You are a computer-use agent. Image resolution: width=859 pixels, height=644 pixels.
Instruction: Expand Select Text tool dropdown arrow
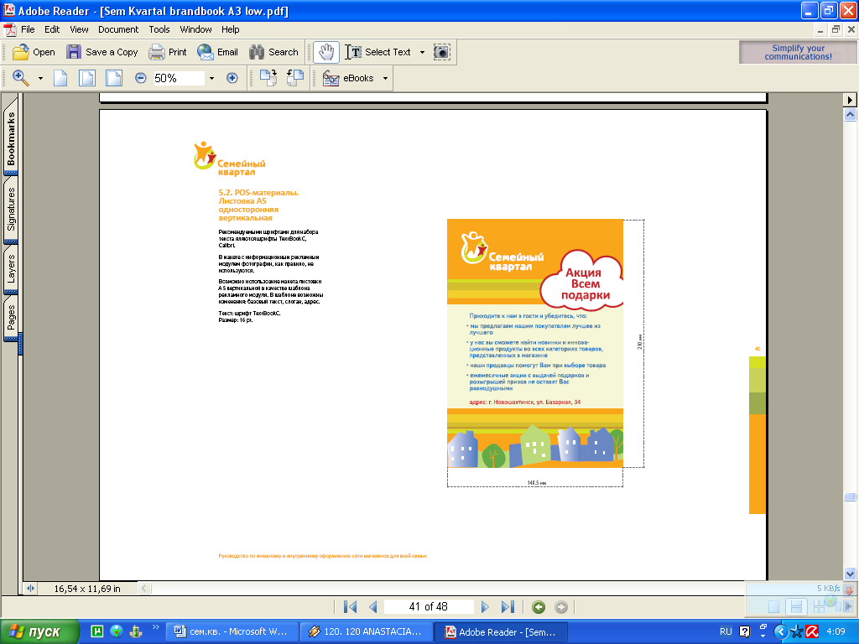coord(422,52)
